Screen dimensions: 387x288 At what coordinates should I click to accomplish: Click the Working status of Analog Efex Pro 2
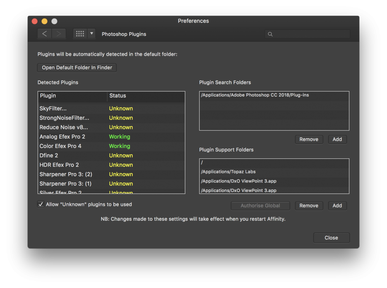coord(120,137)
